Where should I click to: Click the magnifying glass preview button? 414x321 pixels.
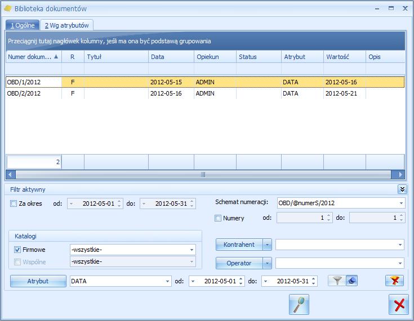coord(299,304)
